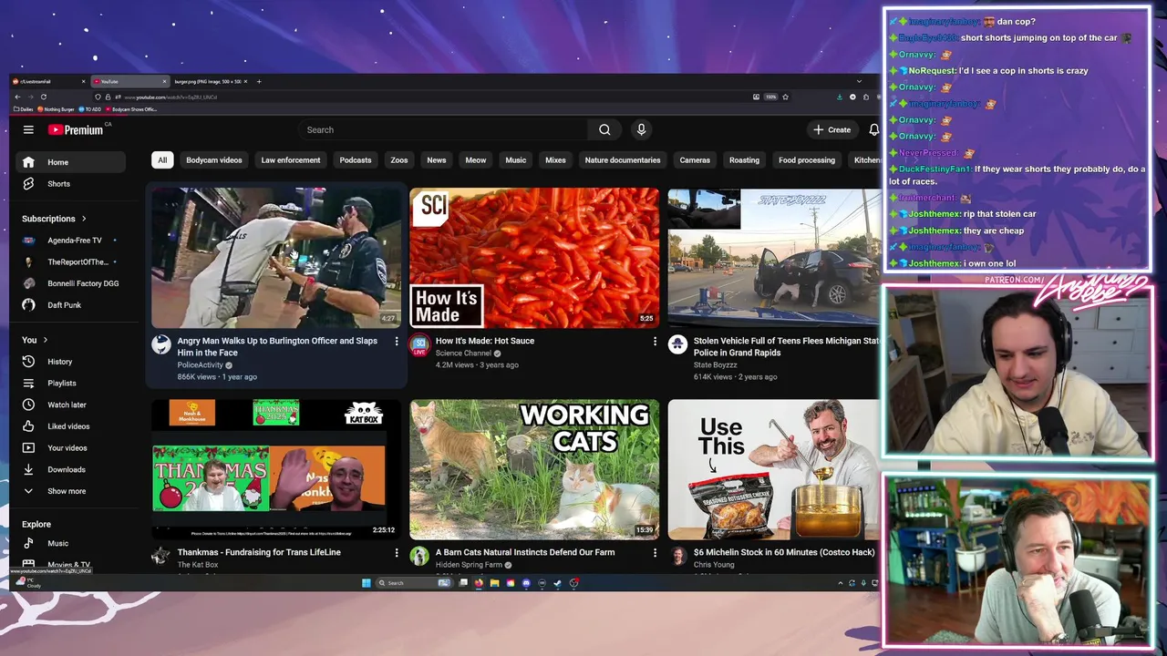This screenshot has height=656, width=1167.
Task: Open Playlists in the sidebar
Action: coord(71,384)
